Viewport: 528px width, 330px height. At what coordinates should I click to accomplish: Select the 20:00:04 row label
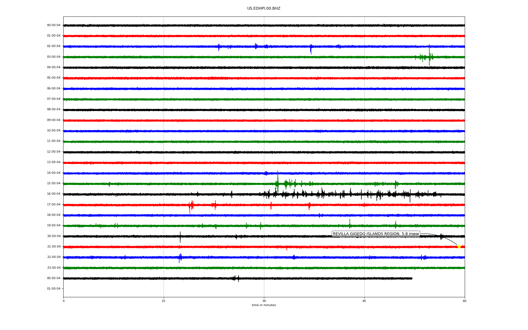tap(54, 236)
